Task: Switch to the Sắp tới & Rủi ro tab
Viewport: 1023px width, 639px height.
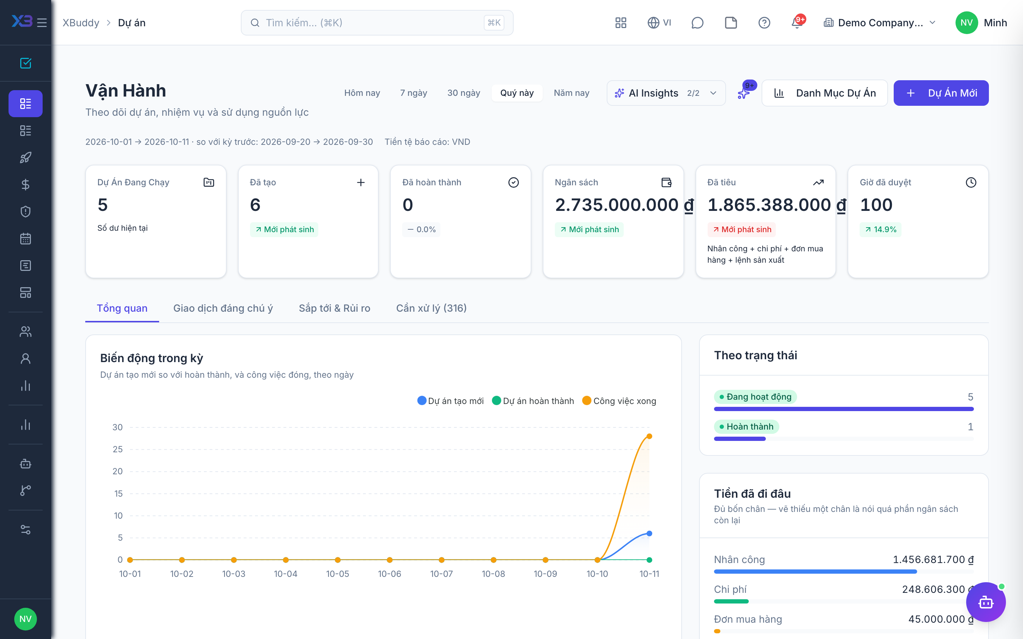Action: click(334, 308)
